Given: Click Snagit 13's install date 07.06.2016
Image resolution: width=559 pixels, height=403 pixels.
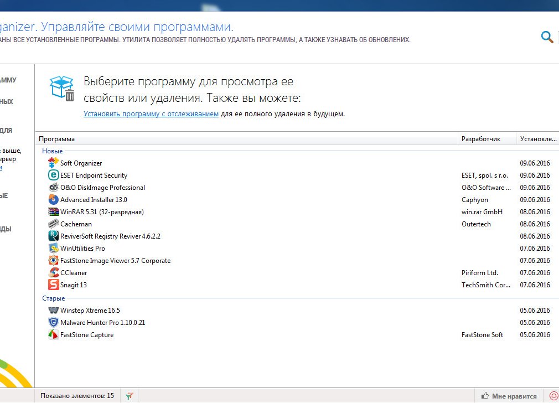Looking at the screenshot, I should coord(535,285).
